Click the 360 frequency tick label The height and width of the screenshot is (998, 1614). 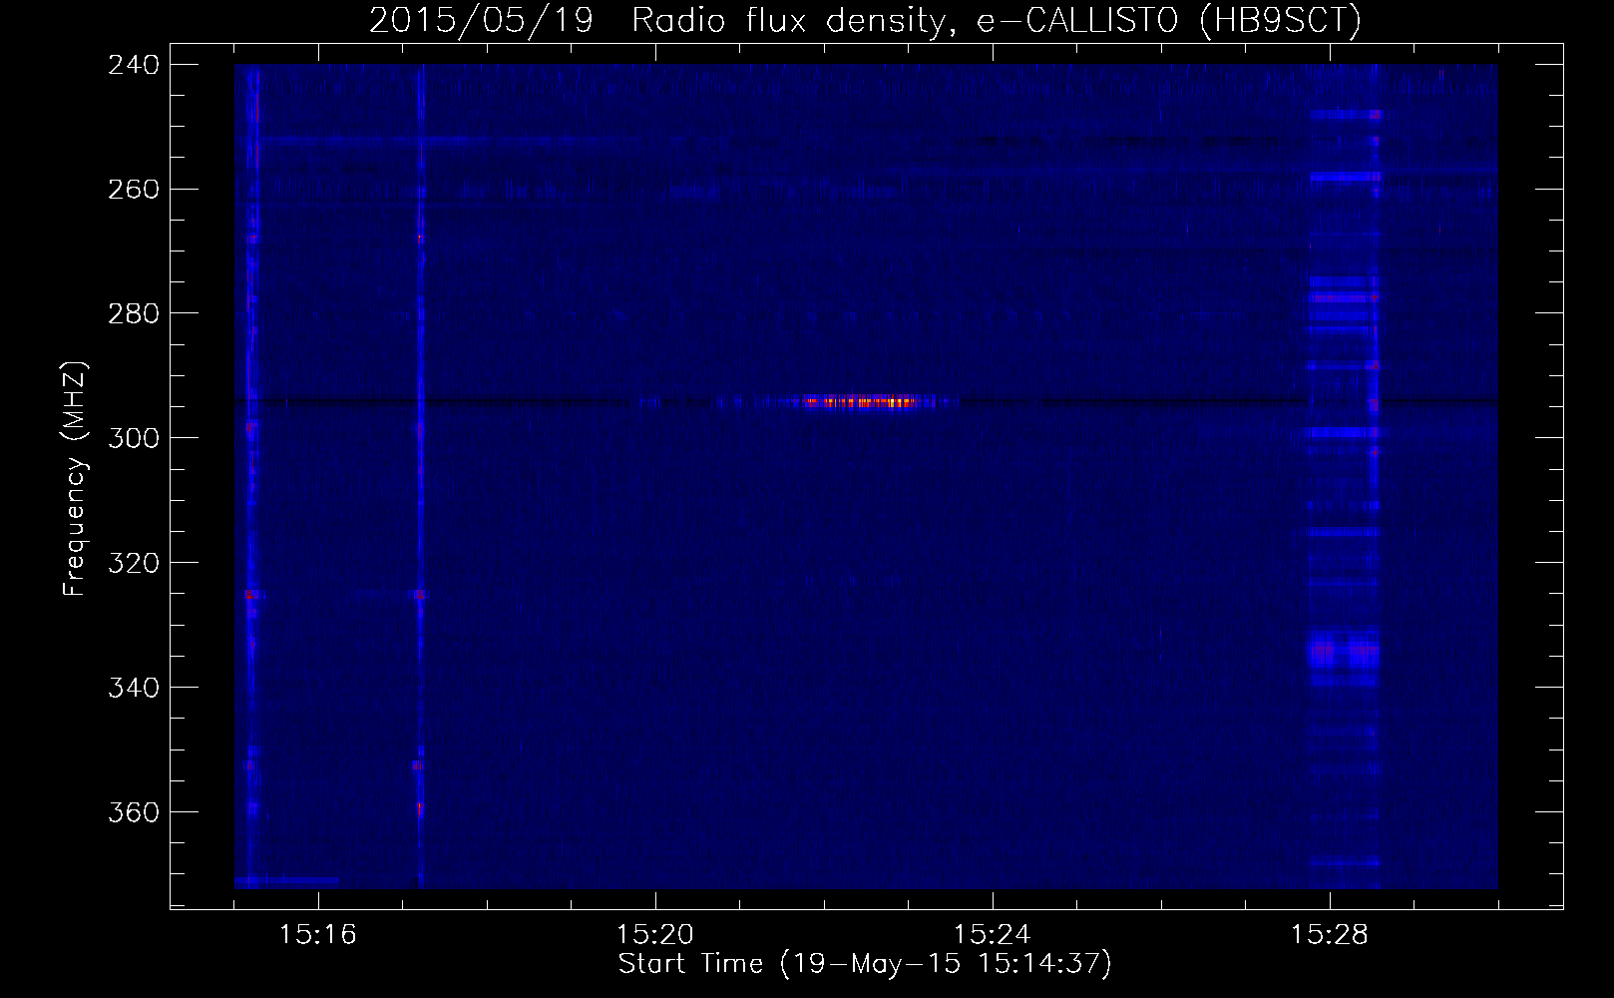[x=134, y=813]
